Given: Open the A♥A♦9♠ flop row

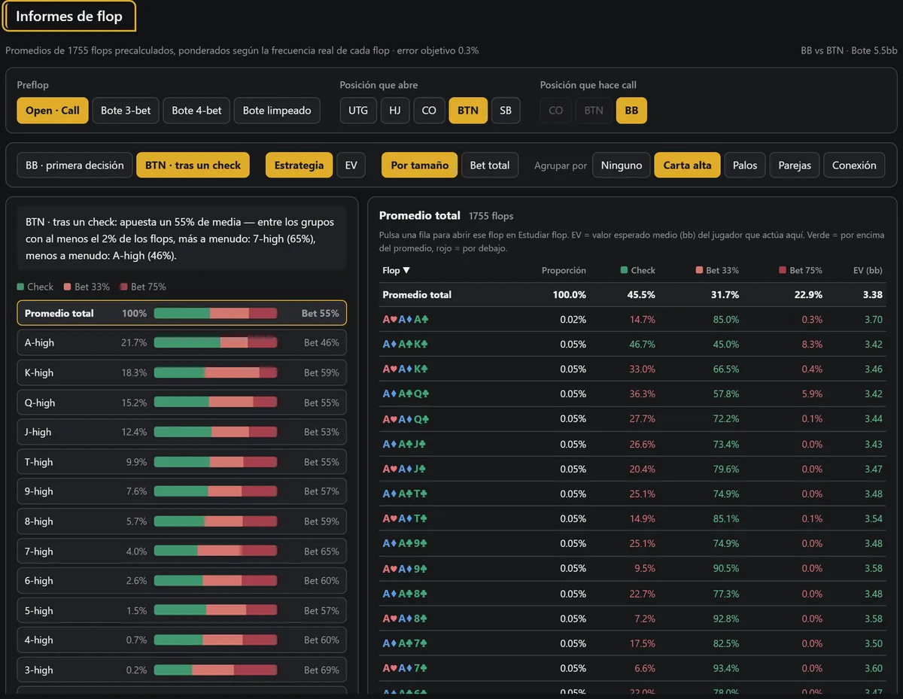Looking at the screenshot, I should [632, 568].
